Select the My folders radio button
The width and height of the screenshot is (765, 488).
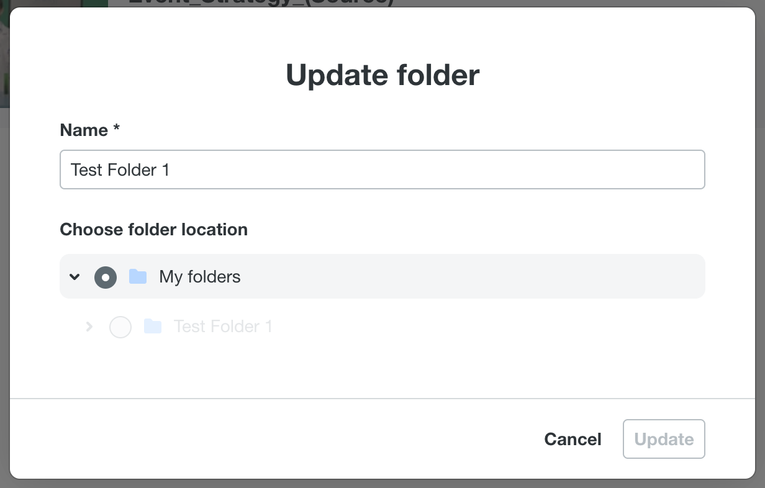point(106,277)
